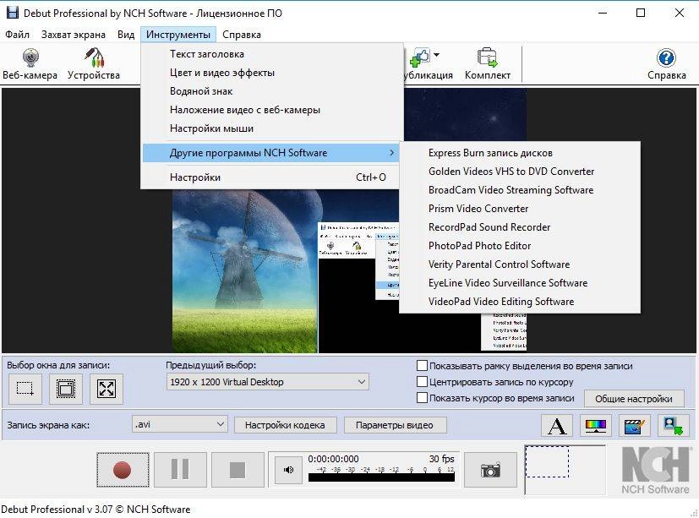This screenshot has height=518, width=699.
Task: Select Водяной знак menu item
Action: [272, 91]
